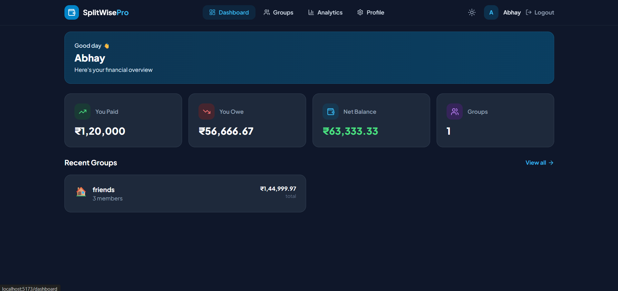Log out using the Logout button
The height and width of the screenshot is (291, 618).
540,13
